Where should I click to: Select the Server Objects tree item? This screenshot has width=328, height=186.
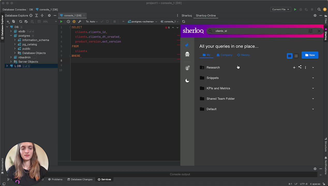(28, 62)
